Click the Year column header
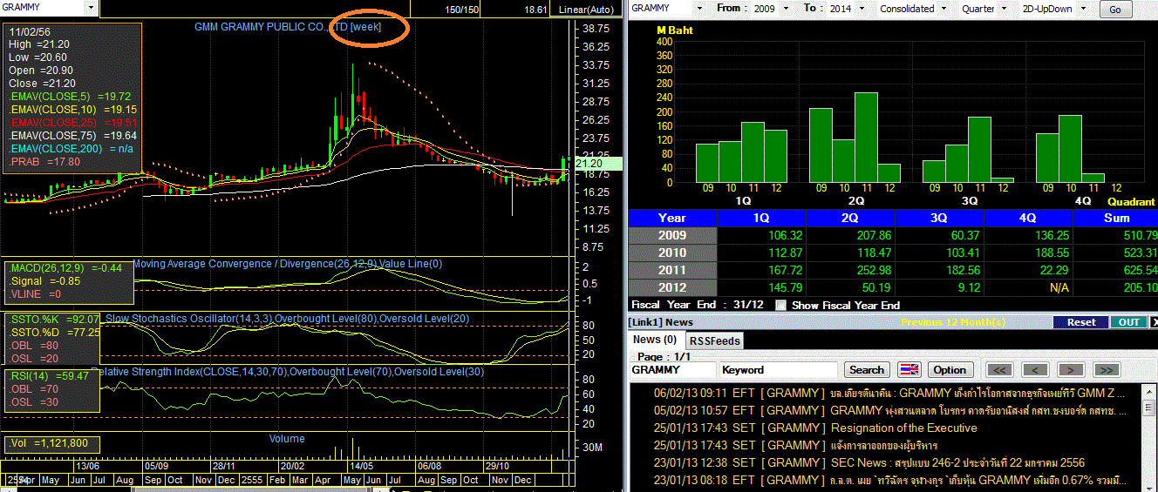Screen dimensions: 1158x492 pos(672,218)
